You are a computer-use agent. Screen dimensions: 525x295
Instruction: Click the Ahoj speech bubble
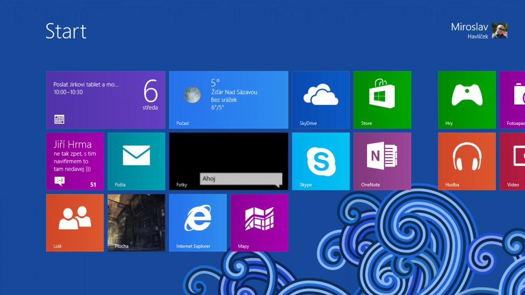tap(241, 179)
